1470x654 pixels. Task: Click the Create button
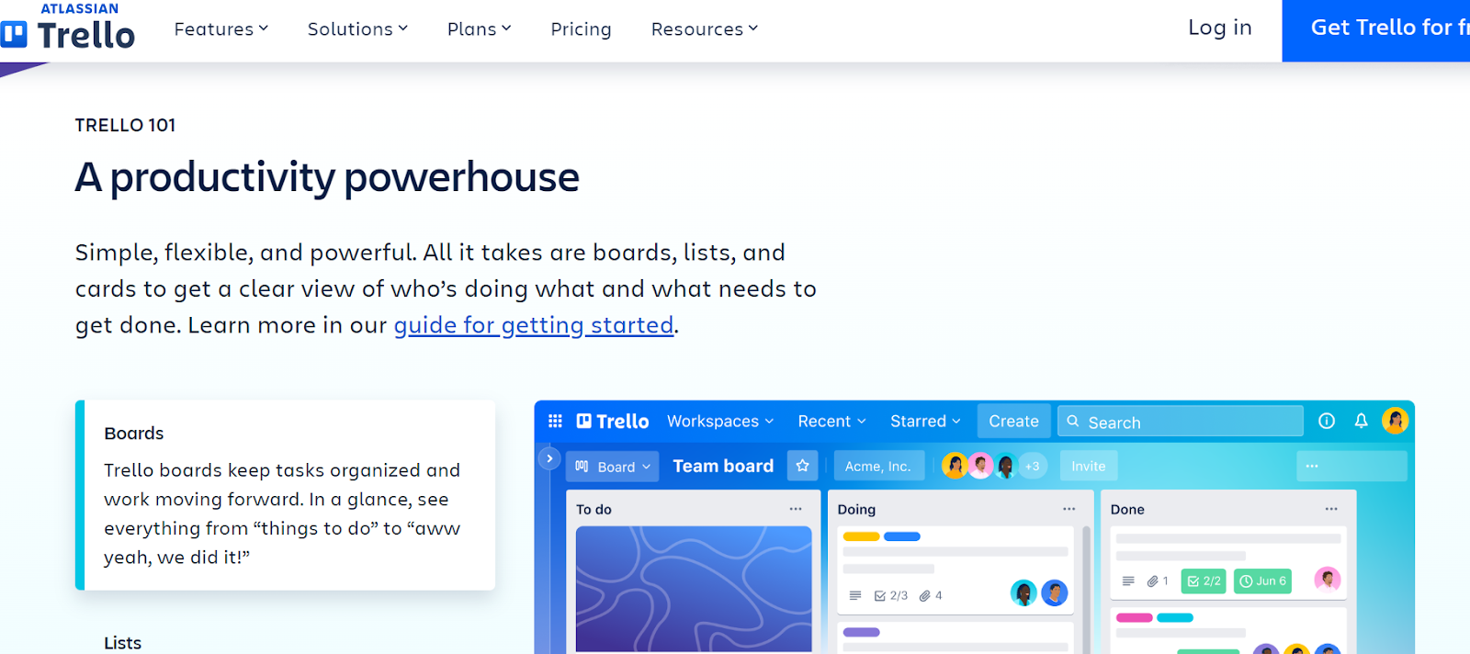point(1013,421)
